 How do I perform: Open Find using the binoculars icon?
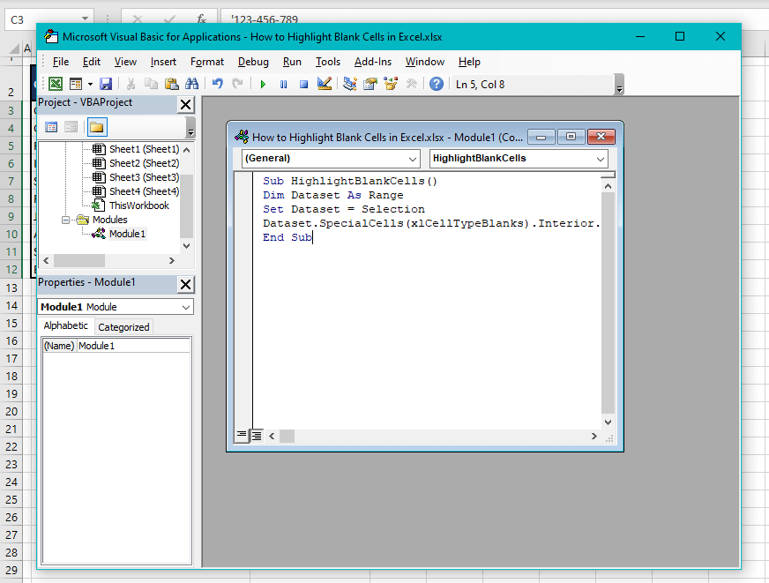pos(190,85)
